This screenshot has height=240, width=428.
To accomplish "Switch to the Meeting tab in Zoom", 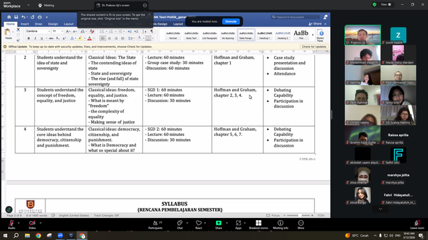I will click(x=46, y=5).
